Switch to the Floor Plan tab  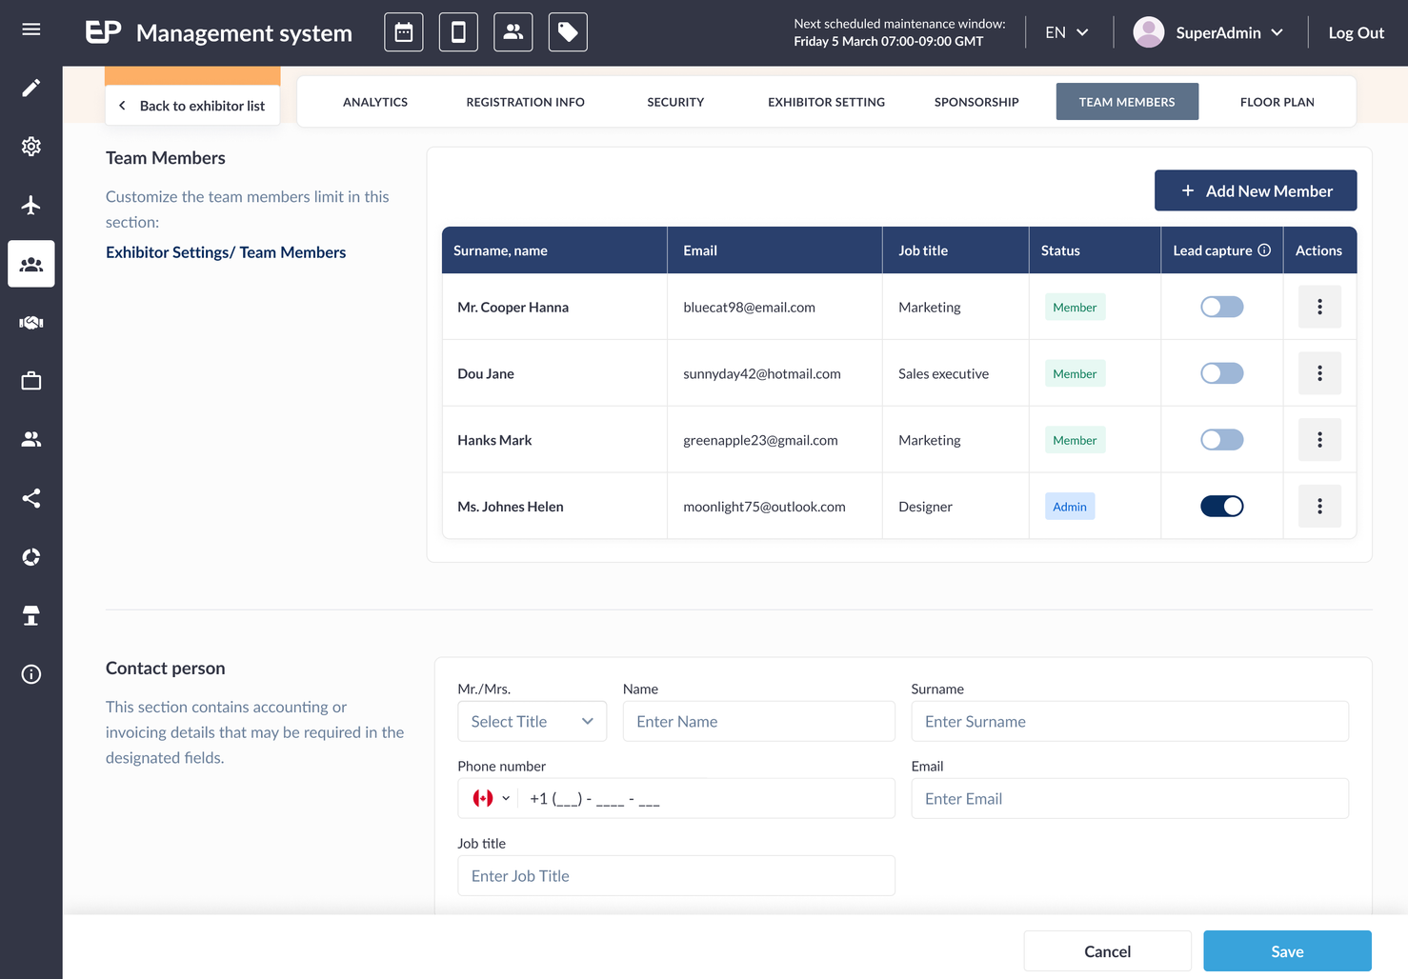(x=1277, y=102)
